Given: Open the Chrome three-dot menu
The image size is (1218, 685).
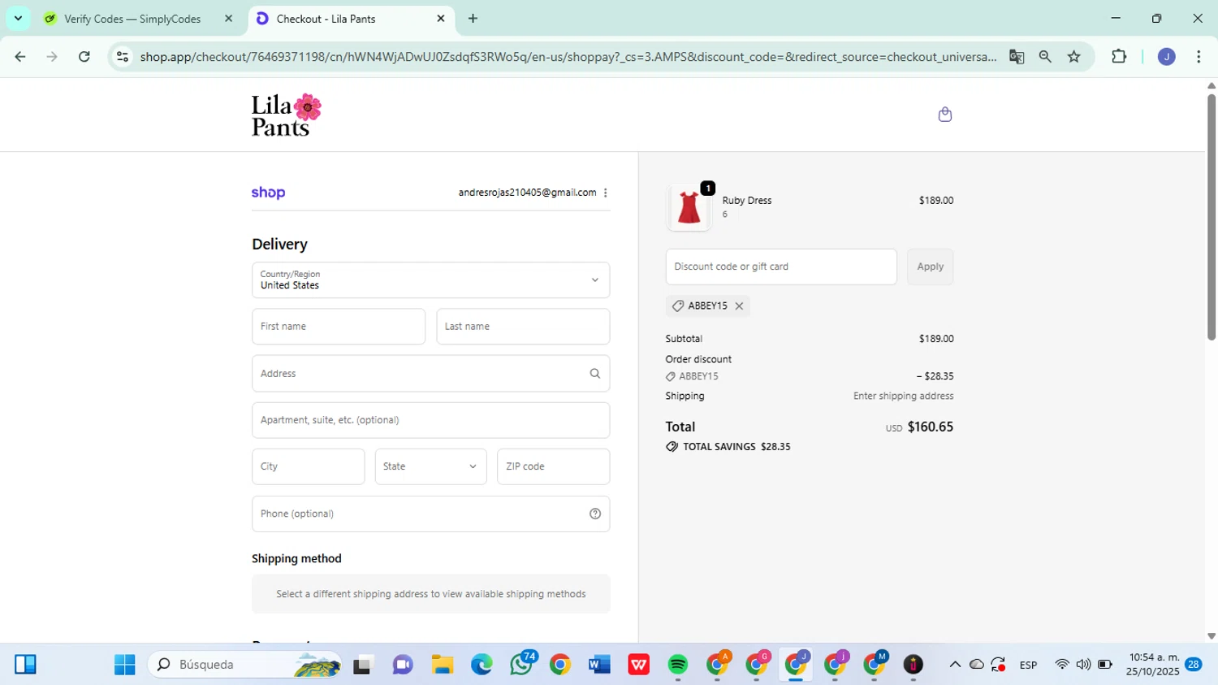Looking at the screenshot, I should click(x=1199, y=57).
